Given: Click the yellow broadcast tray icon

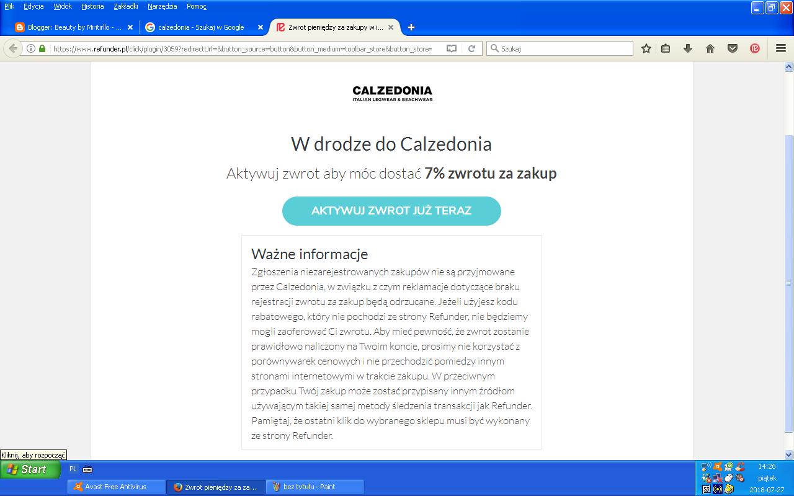Looking at the screenshot, I should tap(718, 489).
